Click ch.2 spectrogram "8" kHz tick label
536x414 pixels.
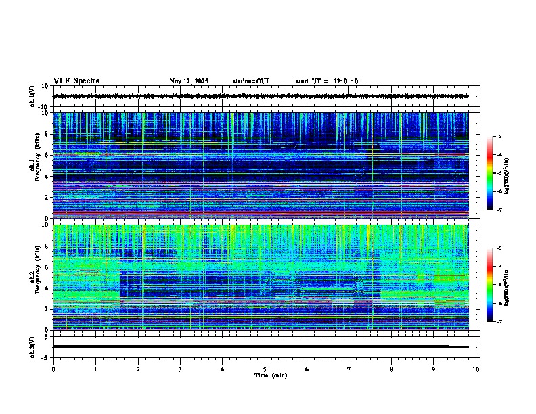point(47,246)
